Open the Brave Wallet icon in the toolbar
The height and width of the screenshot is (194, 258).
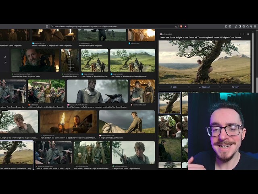[x=243, y=26]
